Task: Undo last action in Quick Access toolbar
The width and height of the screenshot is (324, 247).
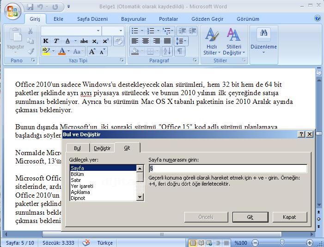Action: pyautogui.click(x=40, y=7)
